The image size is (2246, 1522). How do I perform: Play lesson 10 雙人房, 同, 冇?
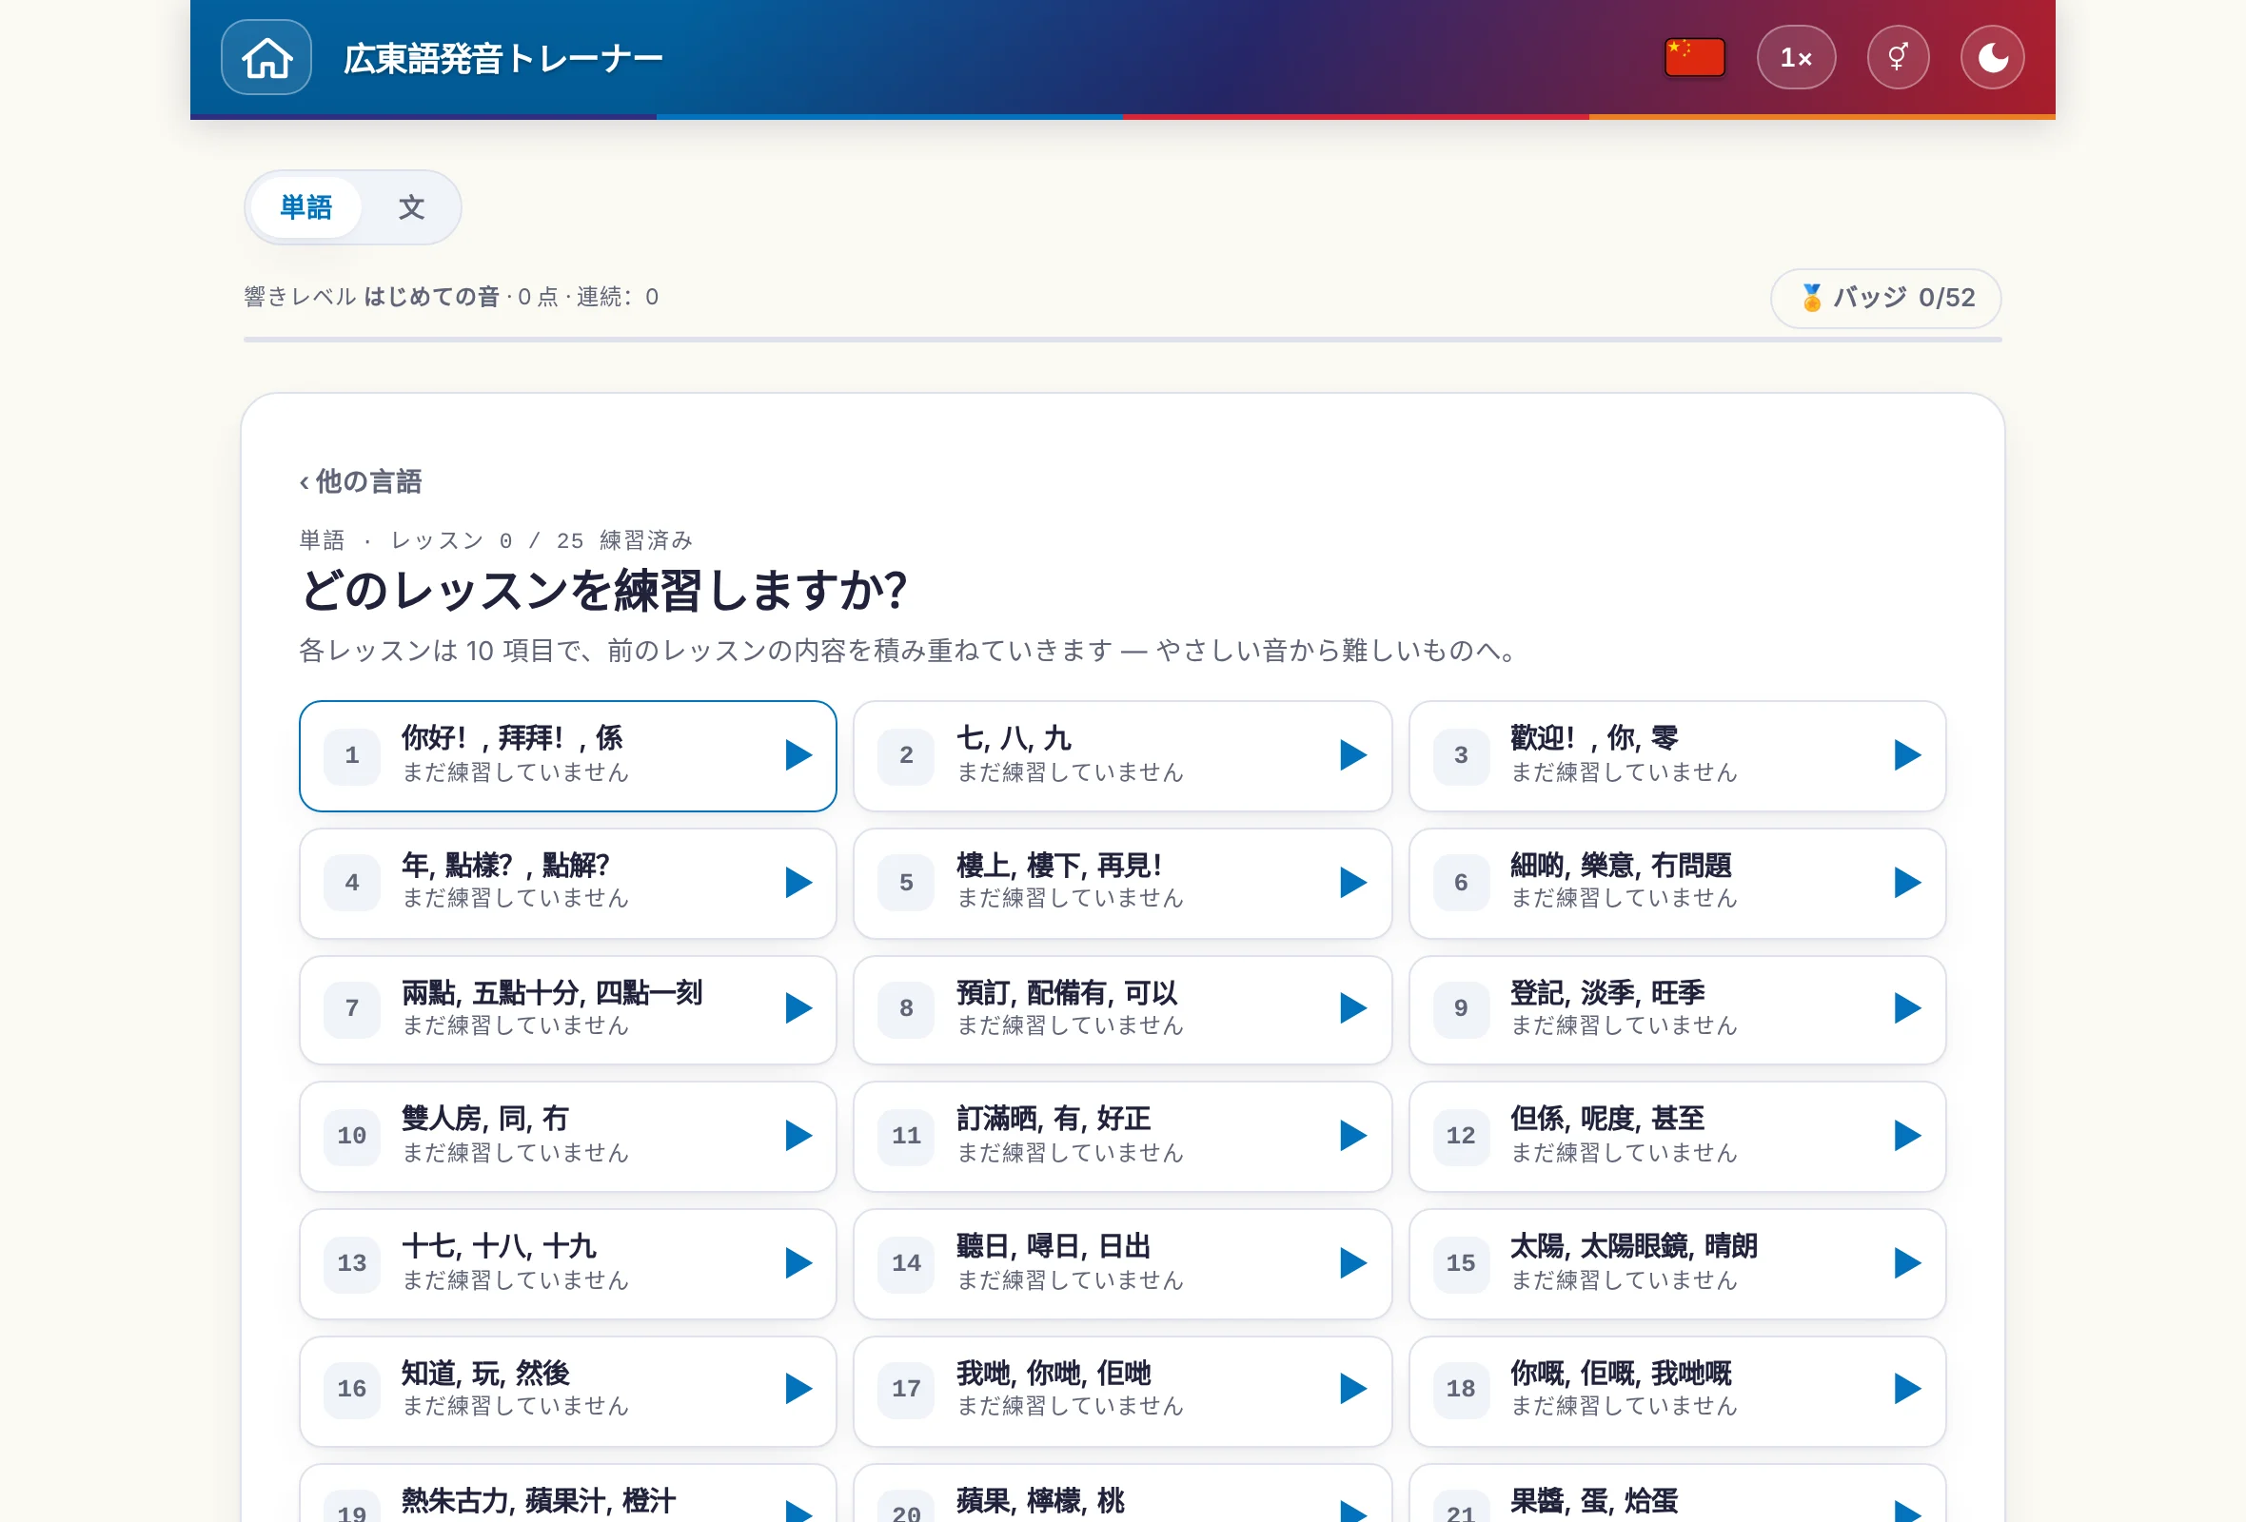coord(798,1136)
